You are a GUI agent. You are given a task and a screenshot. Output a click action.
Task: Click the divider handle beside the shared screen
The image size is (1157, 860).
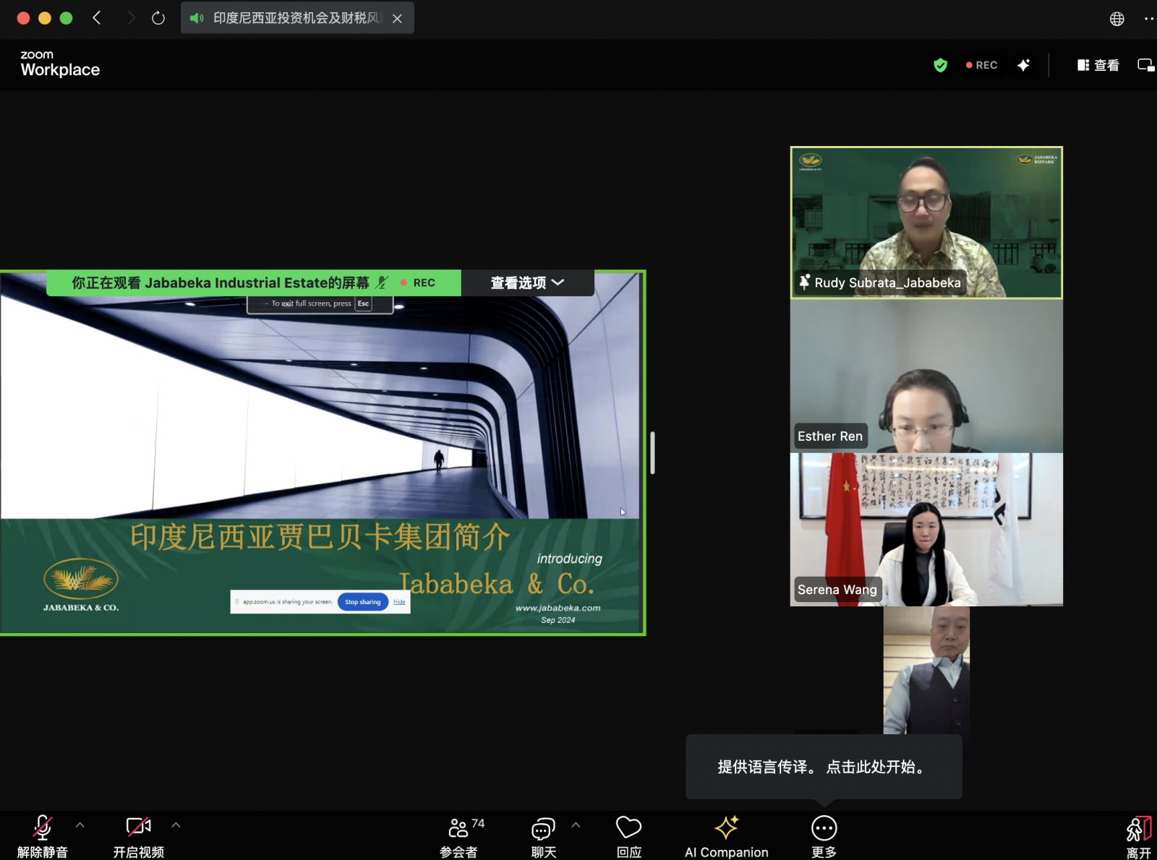coord(652,453)
